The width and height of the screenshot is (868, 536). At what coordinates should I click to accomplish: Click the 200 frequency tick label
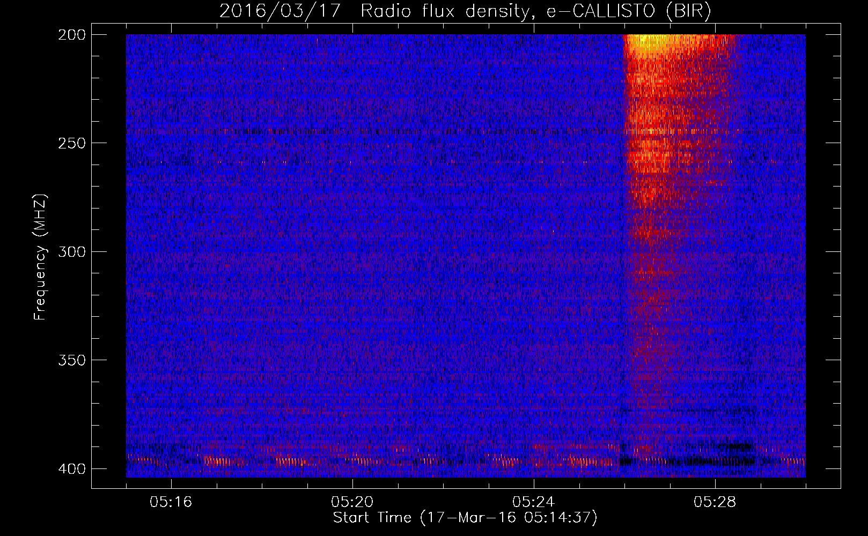pyautogui.click(x=71, y=35)
